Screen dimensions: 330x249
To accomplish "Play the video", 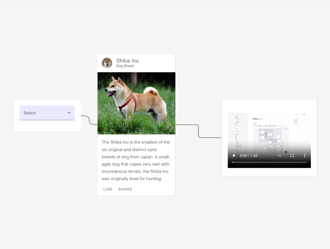I will [234, 156].
